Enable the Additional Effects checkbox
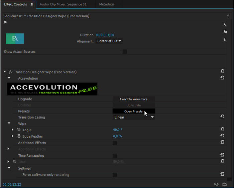The image size is (234, 188). 115,143
